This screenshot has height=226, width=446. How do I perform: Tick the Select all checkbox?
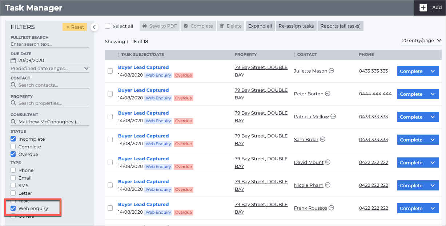click(108, 26)
